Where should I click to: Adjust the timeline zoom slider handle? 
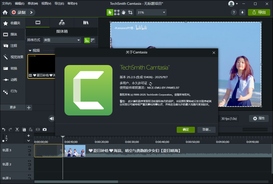click(x=3, y=141)
